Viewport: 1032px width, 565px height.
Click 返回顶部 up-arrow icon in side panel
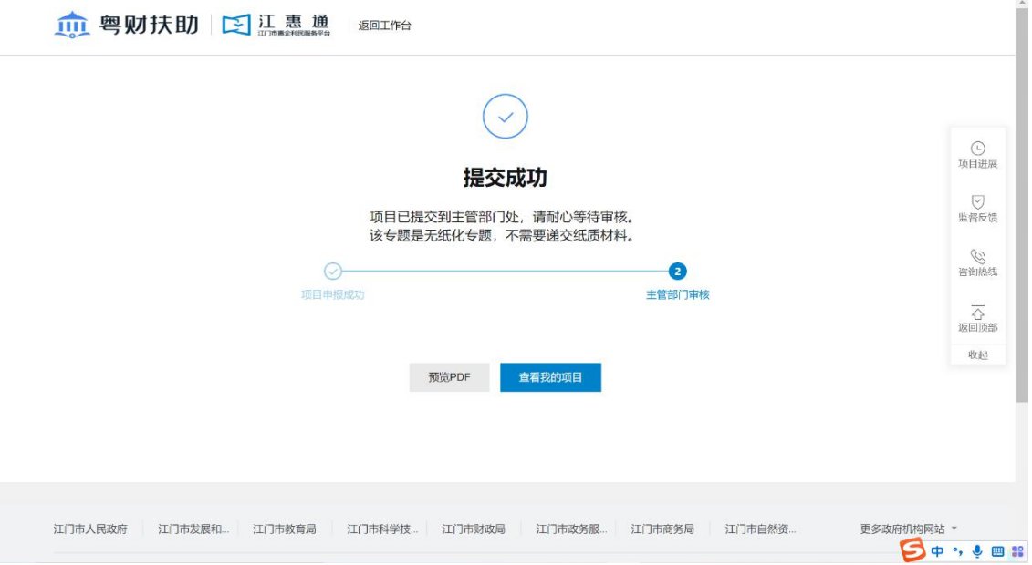coord(980,312)
